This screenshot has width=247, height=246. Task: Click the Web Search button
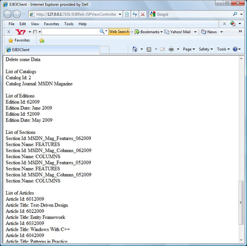119,32
